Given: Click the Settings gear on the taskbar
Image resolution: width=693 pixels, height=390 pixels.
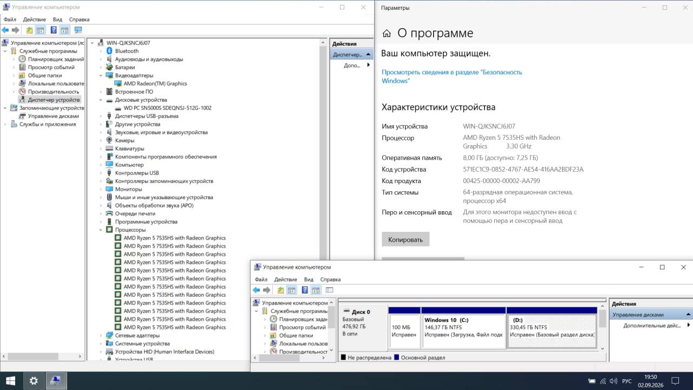Looking at the screenshot, I should click(x=34, y=381).
